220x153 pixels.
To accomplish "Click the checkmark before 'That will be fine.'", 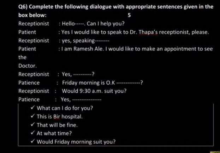I will (32, 125).
